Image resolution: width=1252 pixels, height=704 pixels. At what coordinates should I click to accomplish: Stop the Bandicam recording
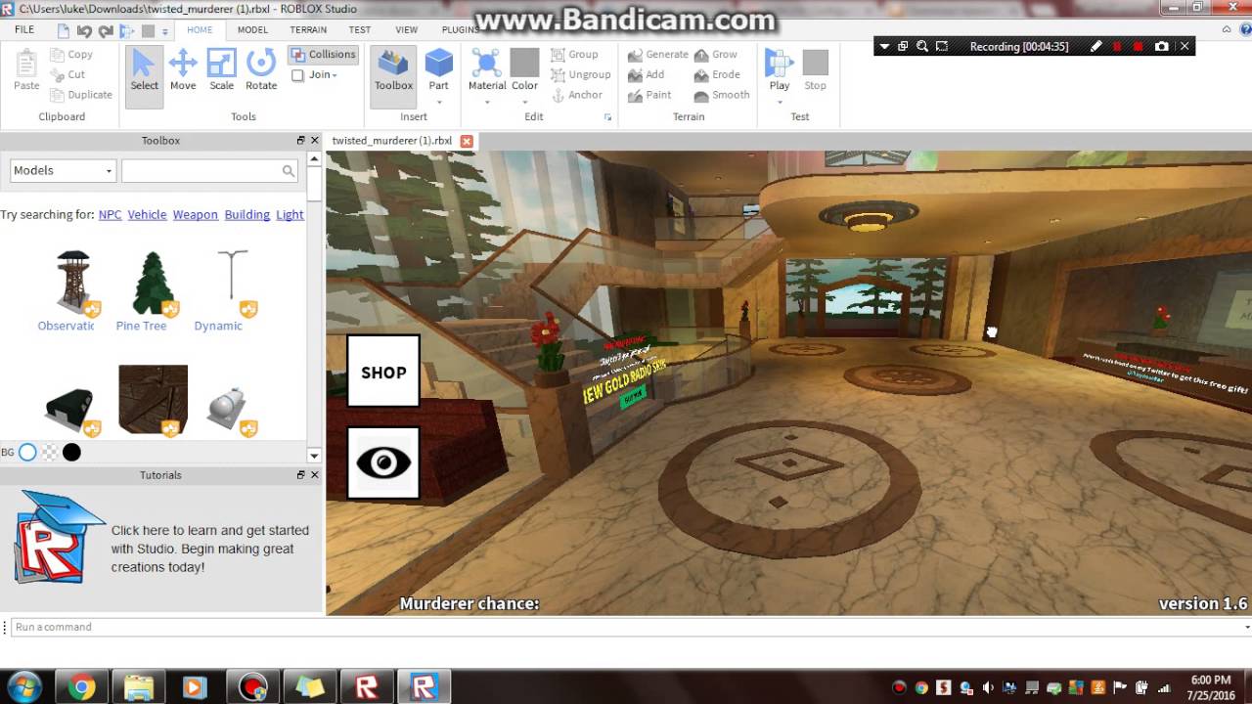[x=1138, y=46]
